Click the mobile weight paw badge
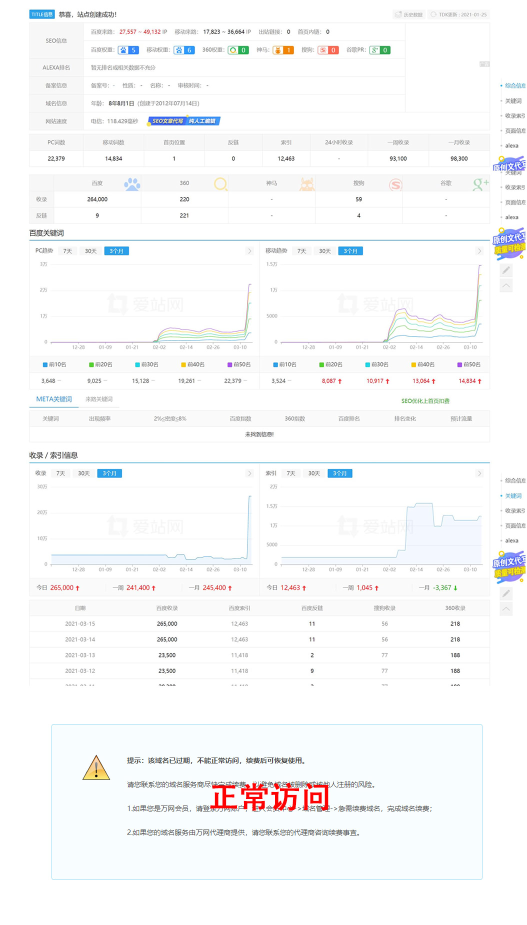Screen dimensions: 527x925 point(179,50)
